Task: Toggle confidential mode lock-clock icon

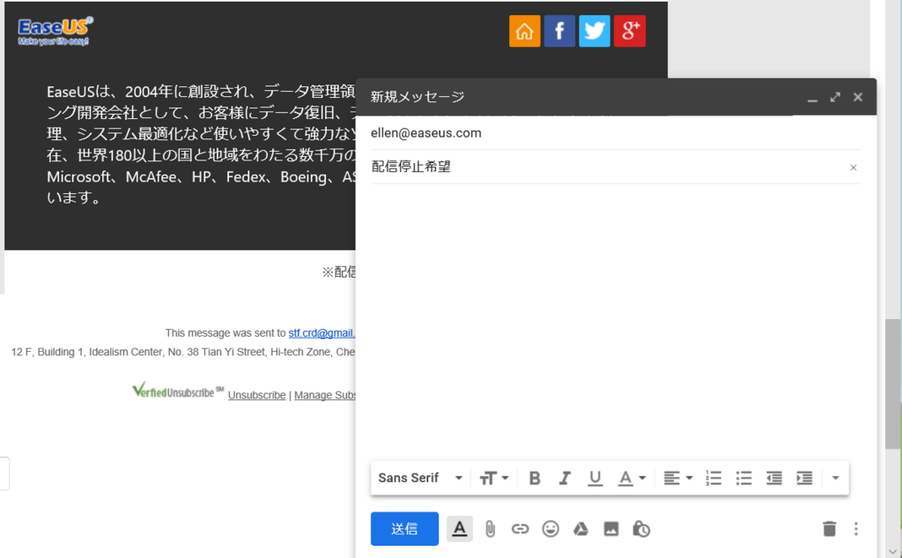Action: click(641, 529)
